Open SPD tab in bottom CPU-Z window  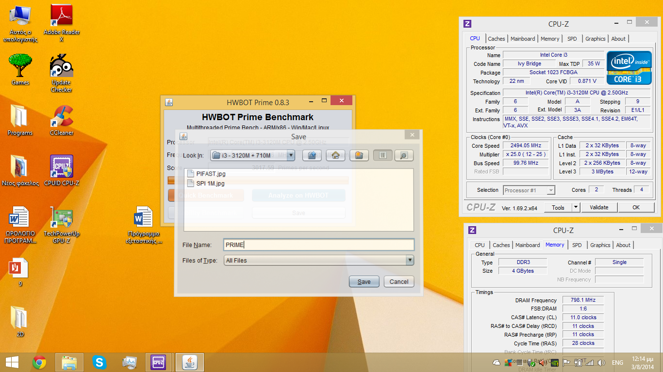(x=577, y=245)
